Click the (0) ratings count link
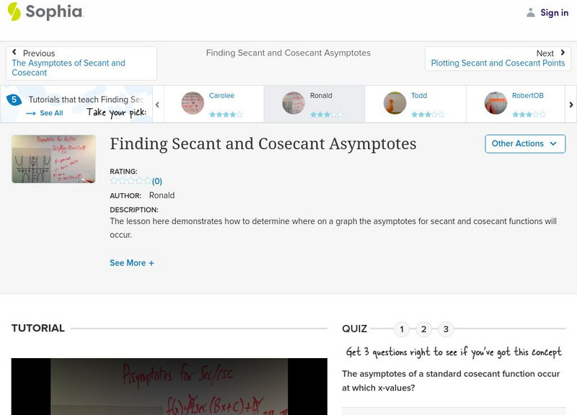The image size is (577, 415). tap(156, 182)
